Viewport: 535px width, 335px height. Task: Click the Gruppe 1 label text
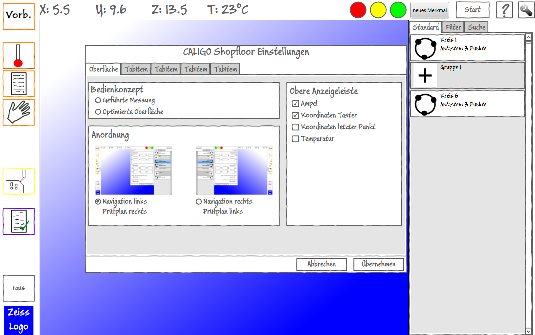click(451, 67)
